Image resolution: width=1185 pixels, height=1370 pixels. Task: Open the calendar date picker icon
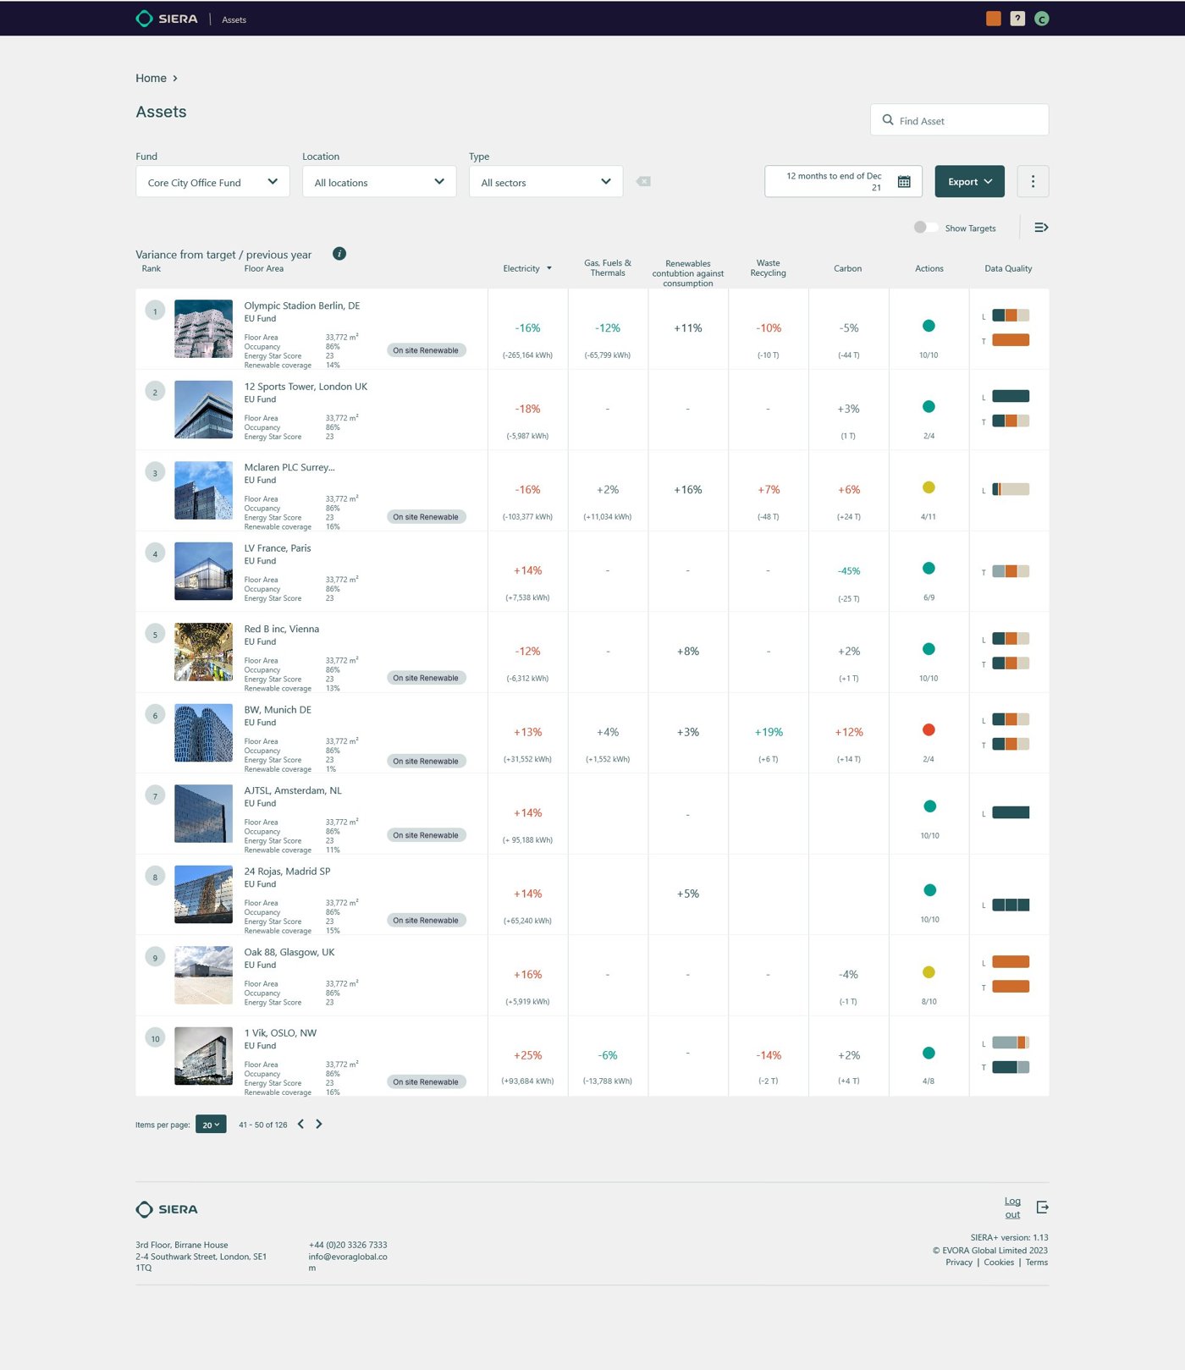tap(904, 182)
